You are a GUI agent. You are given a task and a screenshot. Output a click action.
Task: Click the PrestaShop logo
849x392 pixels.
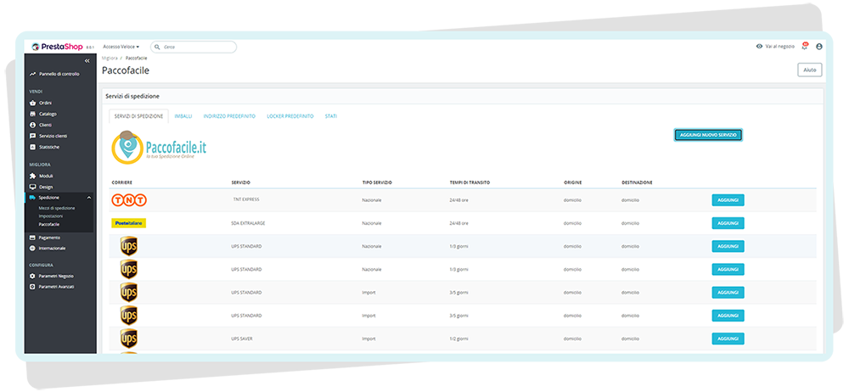(x=58, y=48)
